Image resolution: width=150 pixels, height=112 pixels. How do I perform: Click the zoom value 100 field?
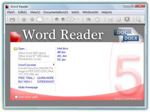(x=70, y=19)
